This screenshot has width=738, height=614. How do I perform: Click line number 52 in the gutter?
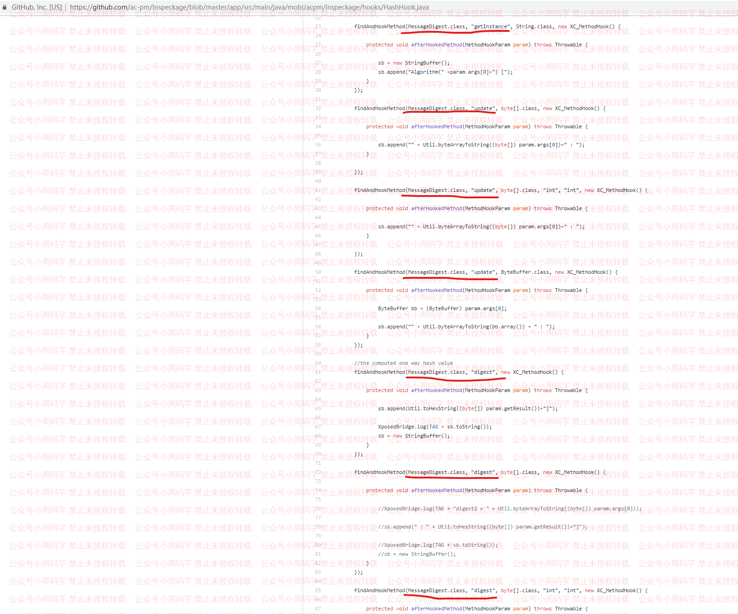click(x=318, y=290)
